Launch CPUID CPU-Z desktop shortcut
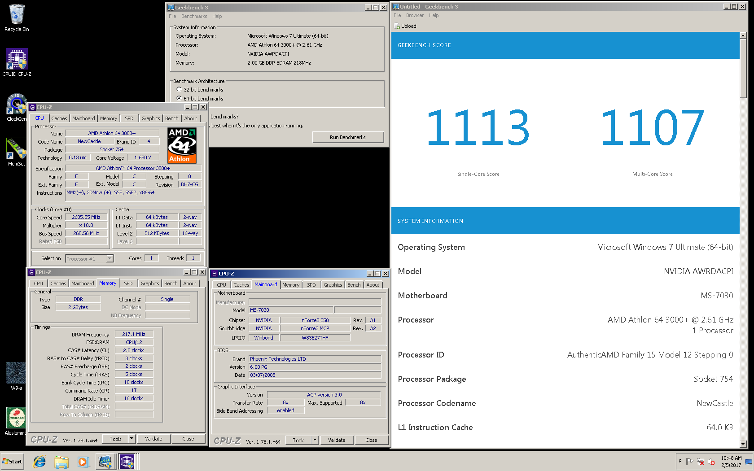 pos(17,62)
